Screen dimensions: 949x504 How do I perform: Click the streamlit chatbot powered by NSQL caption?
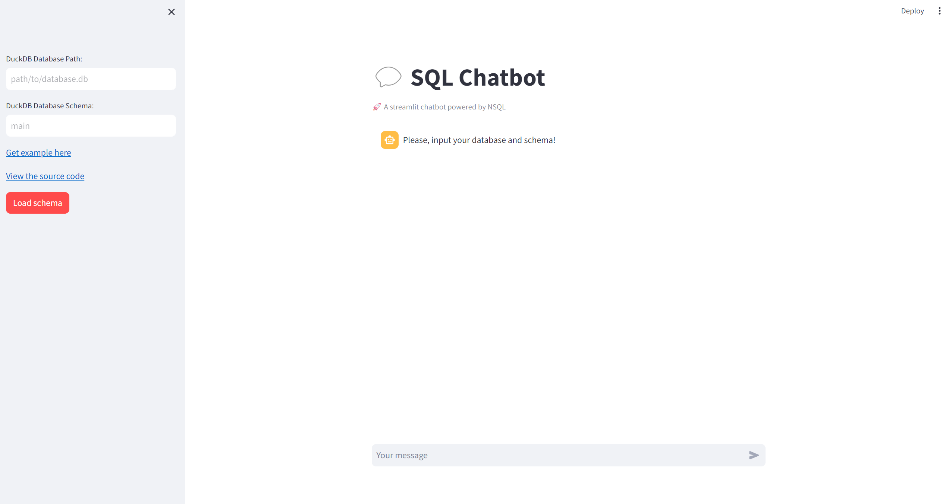444,107
